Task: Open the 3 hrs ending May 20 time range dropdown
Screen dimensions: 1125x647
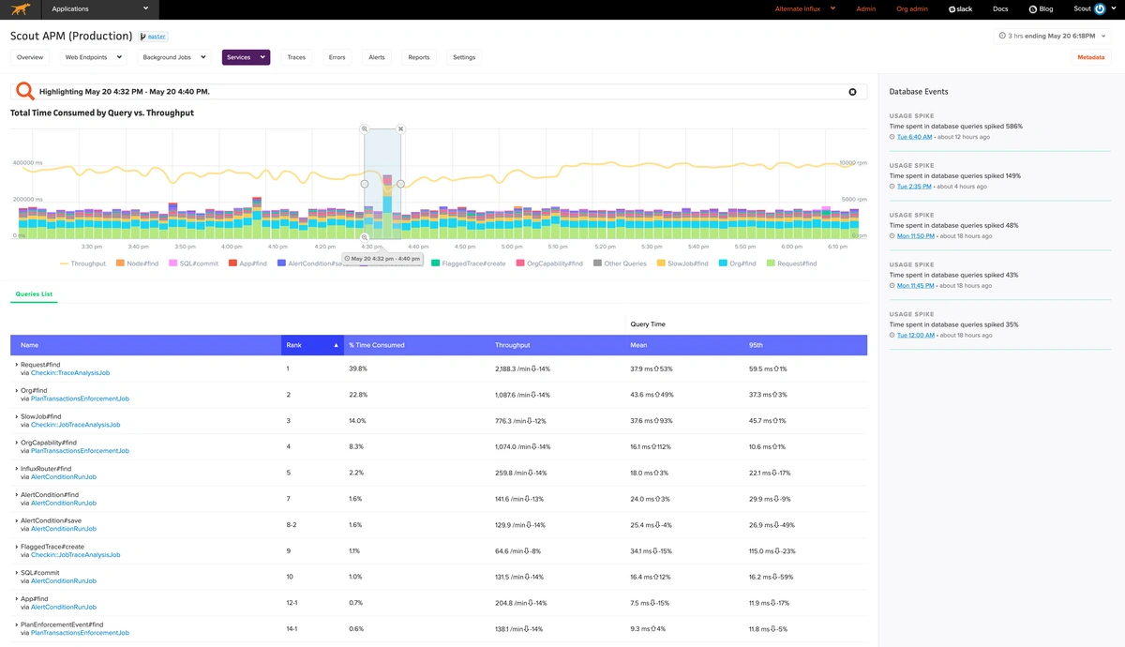Action: tap(1054, 36)
